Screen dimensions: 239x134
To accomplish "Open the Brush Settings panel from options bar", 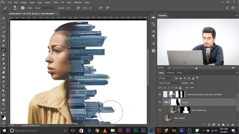I will pos(23,8).
